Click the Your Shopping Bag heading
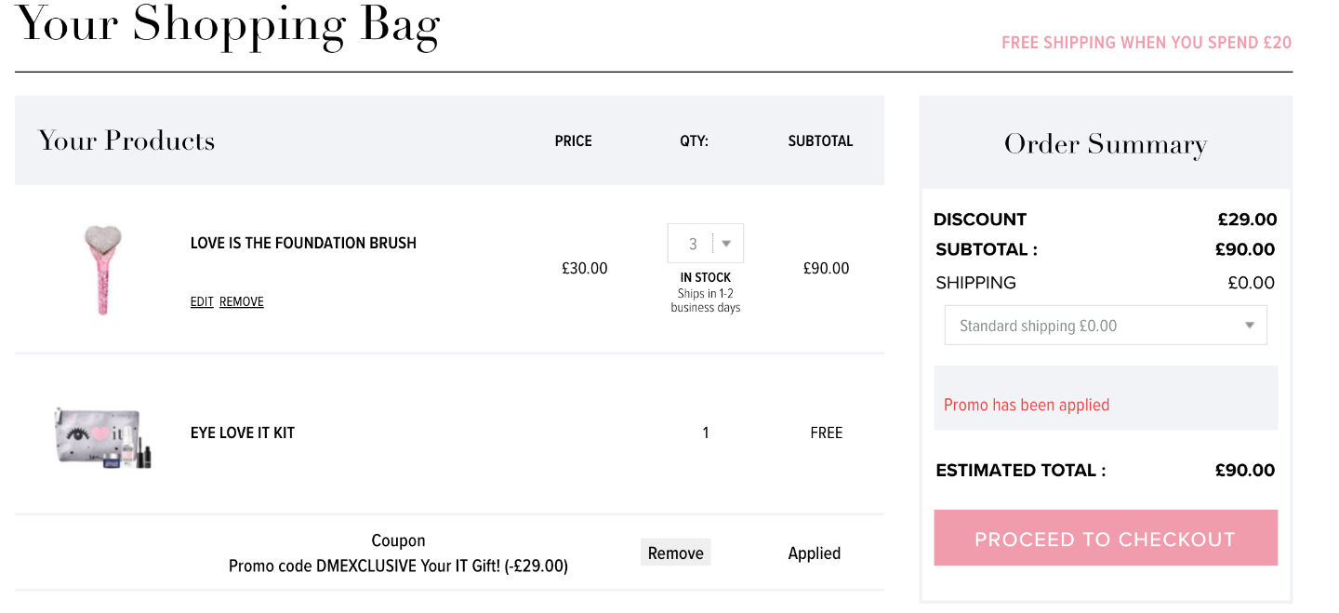Screen dimensions: 1339x613 click(228, 25)
